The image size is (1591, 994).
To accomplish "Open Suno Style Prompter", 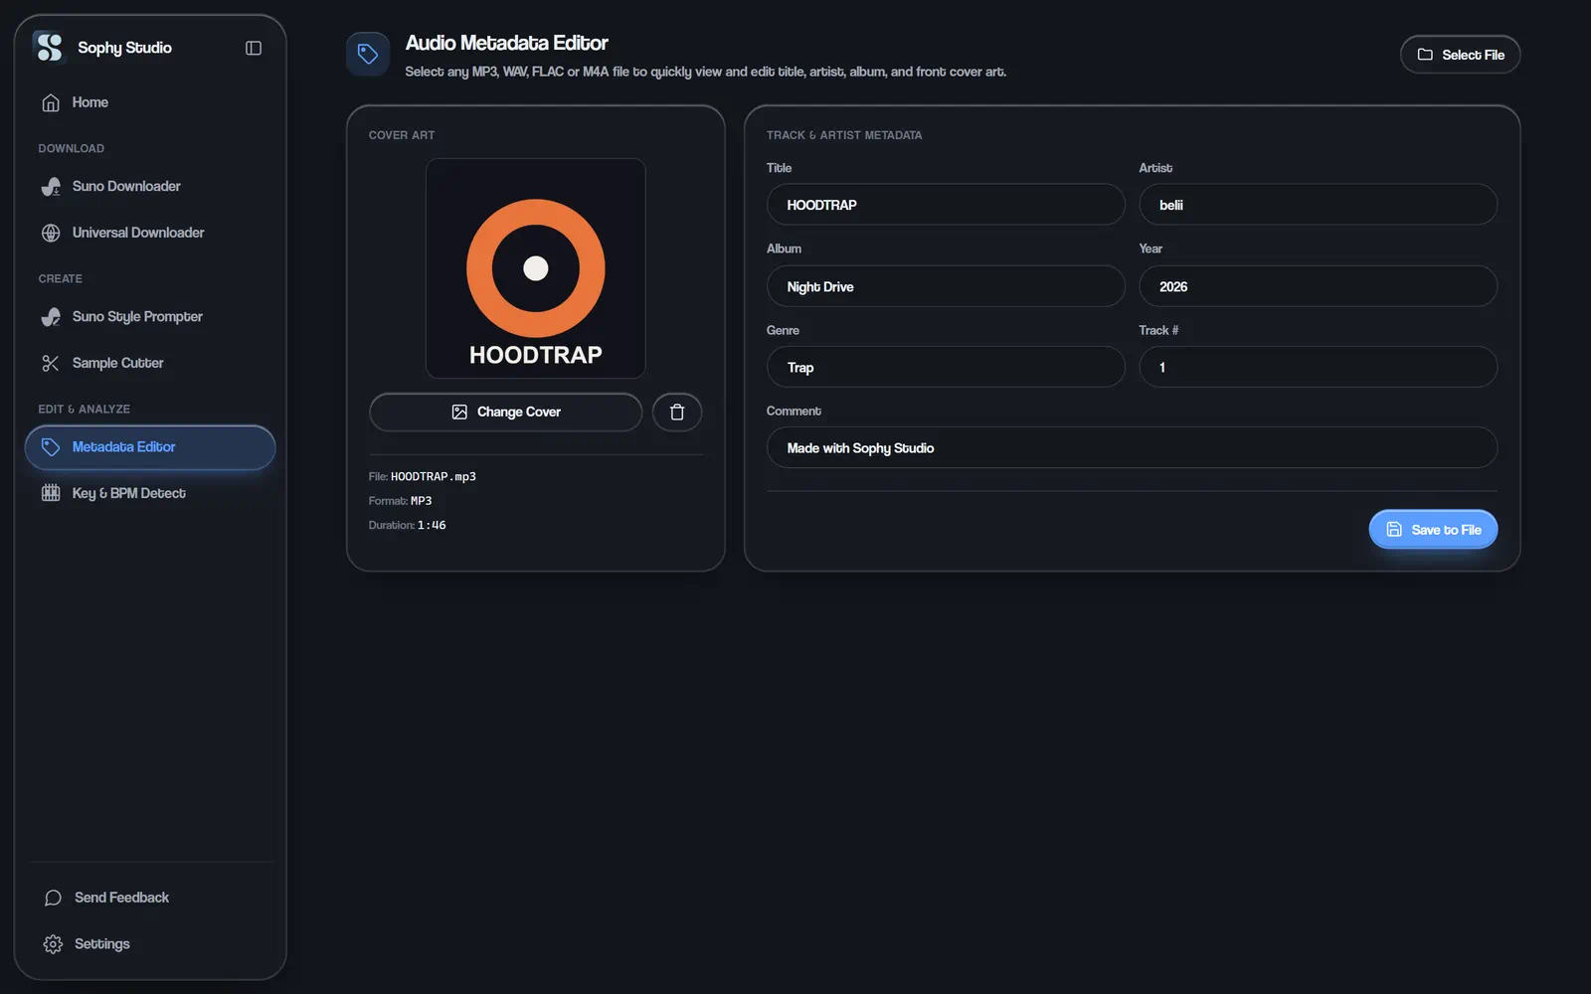I will pyautogui.click(x=150, y=316).
